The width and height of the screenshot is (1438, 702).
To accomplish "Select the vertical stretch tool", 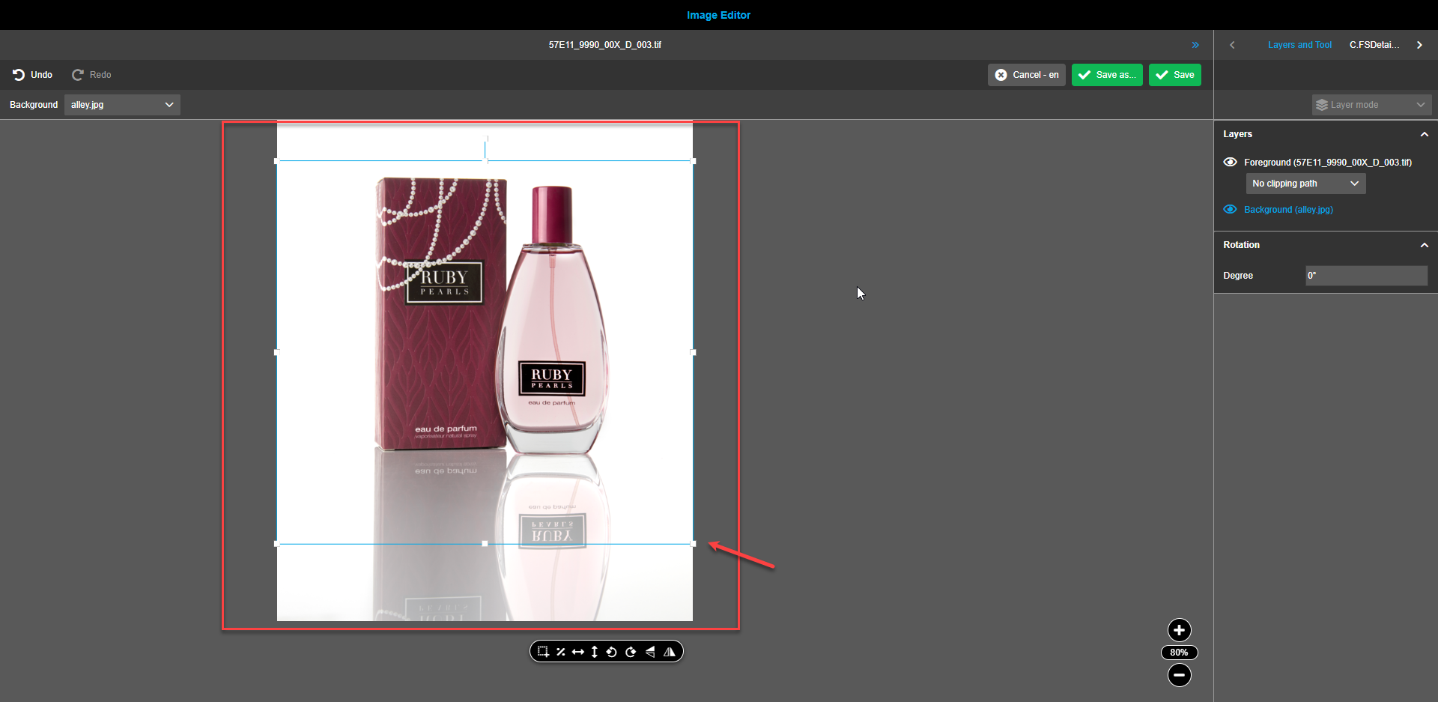I will pyautogui.click(x=594, y=651).
